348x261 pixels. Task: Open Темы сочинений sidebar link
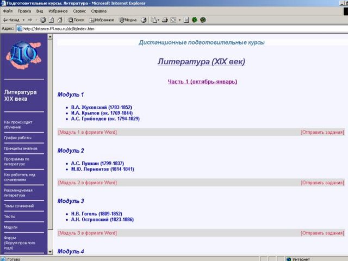pos(19,206)
